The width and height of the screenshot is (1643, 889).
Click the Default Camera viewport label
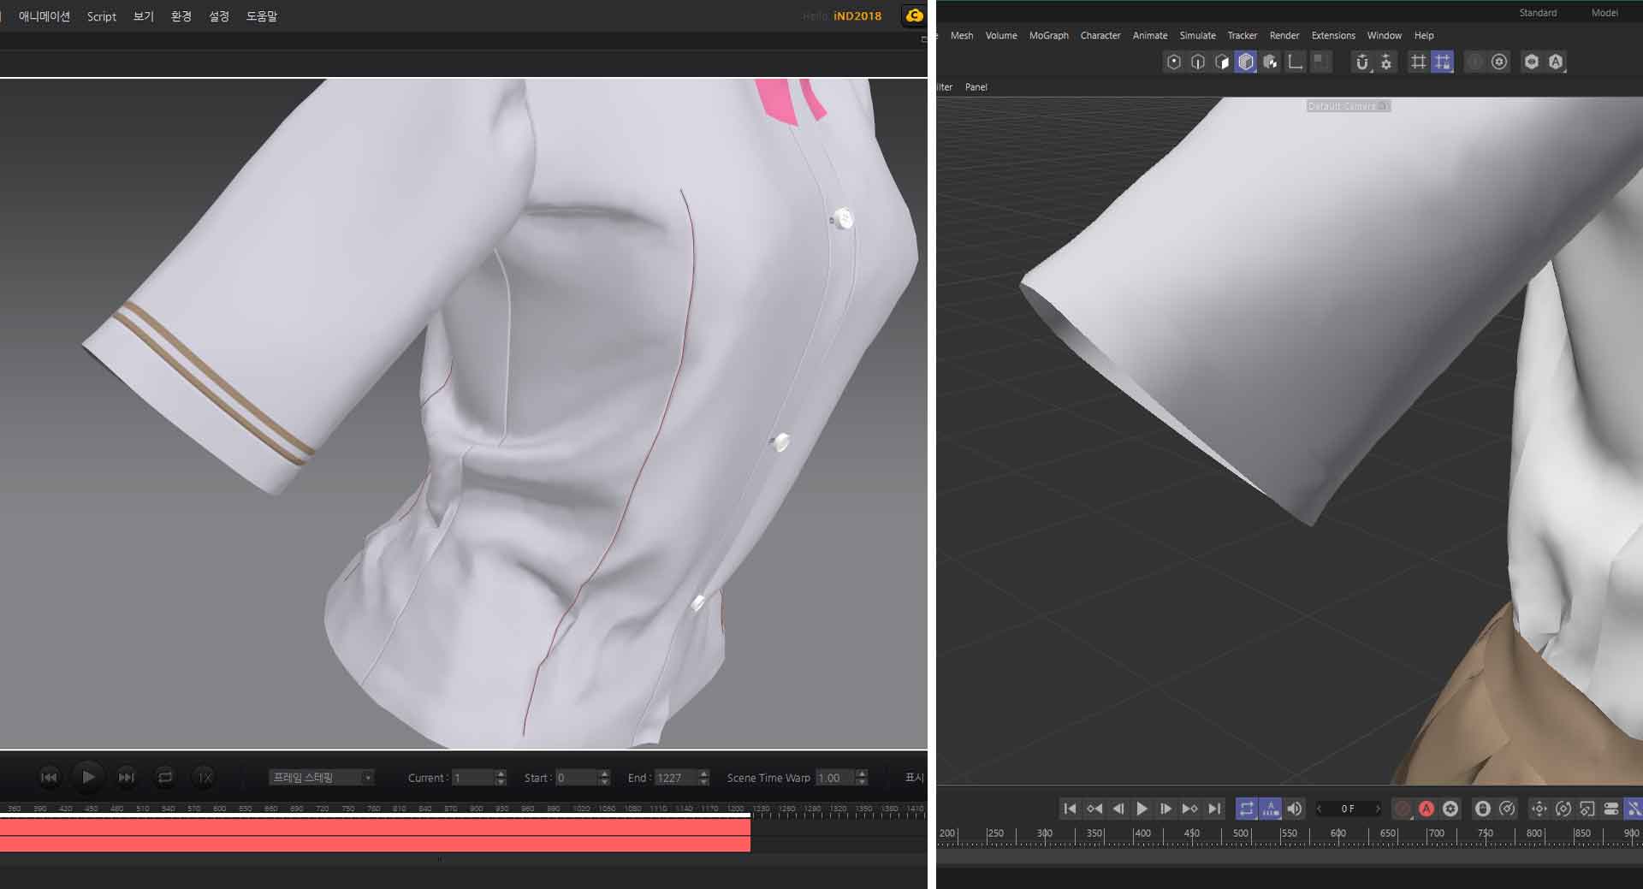click(x=1348, y=106)
